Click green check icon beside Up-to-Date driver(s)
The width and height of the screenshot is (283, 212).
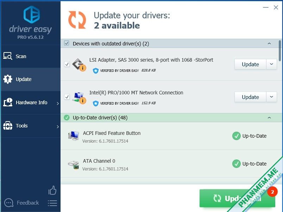(67, 118)
